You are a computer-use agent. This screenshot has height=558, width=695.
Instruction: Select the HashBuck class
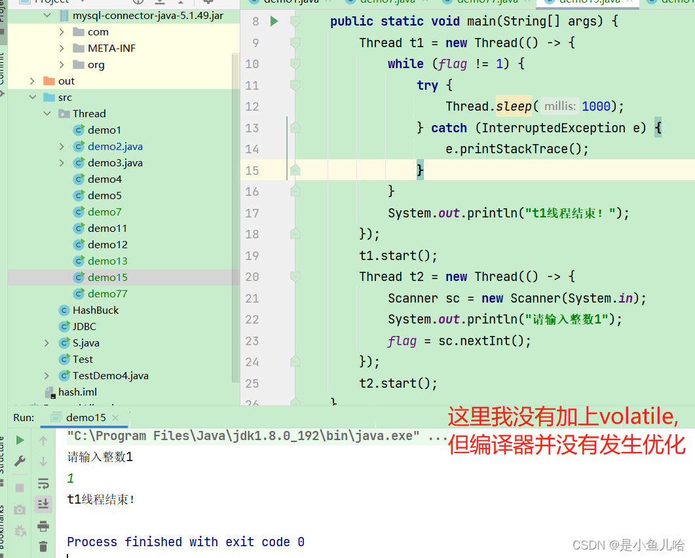(x=96, y=310)
